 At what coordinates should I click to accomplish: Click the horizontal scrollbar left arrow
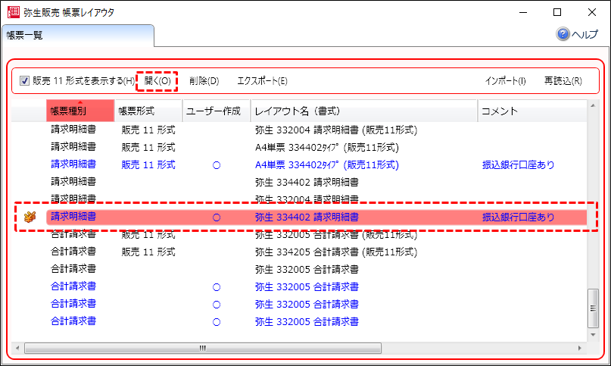(x=17, y=348)
